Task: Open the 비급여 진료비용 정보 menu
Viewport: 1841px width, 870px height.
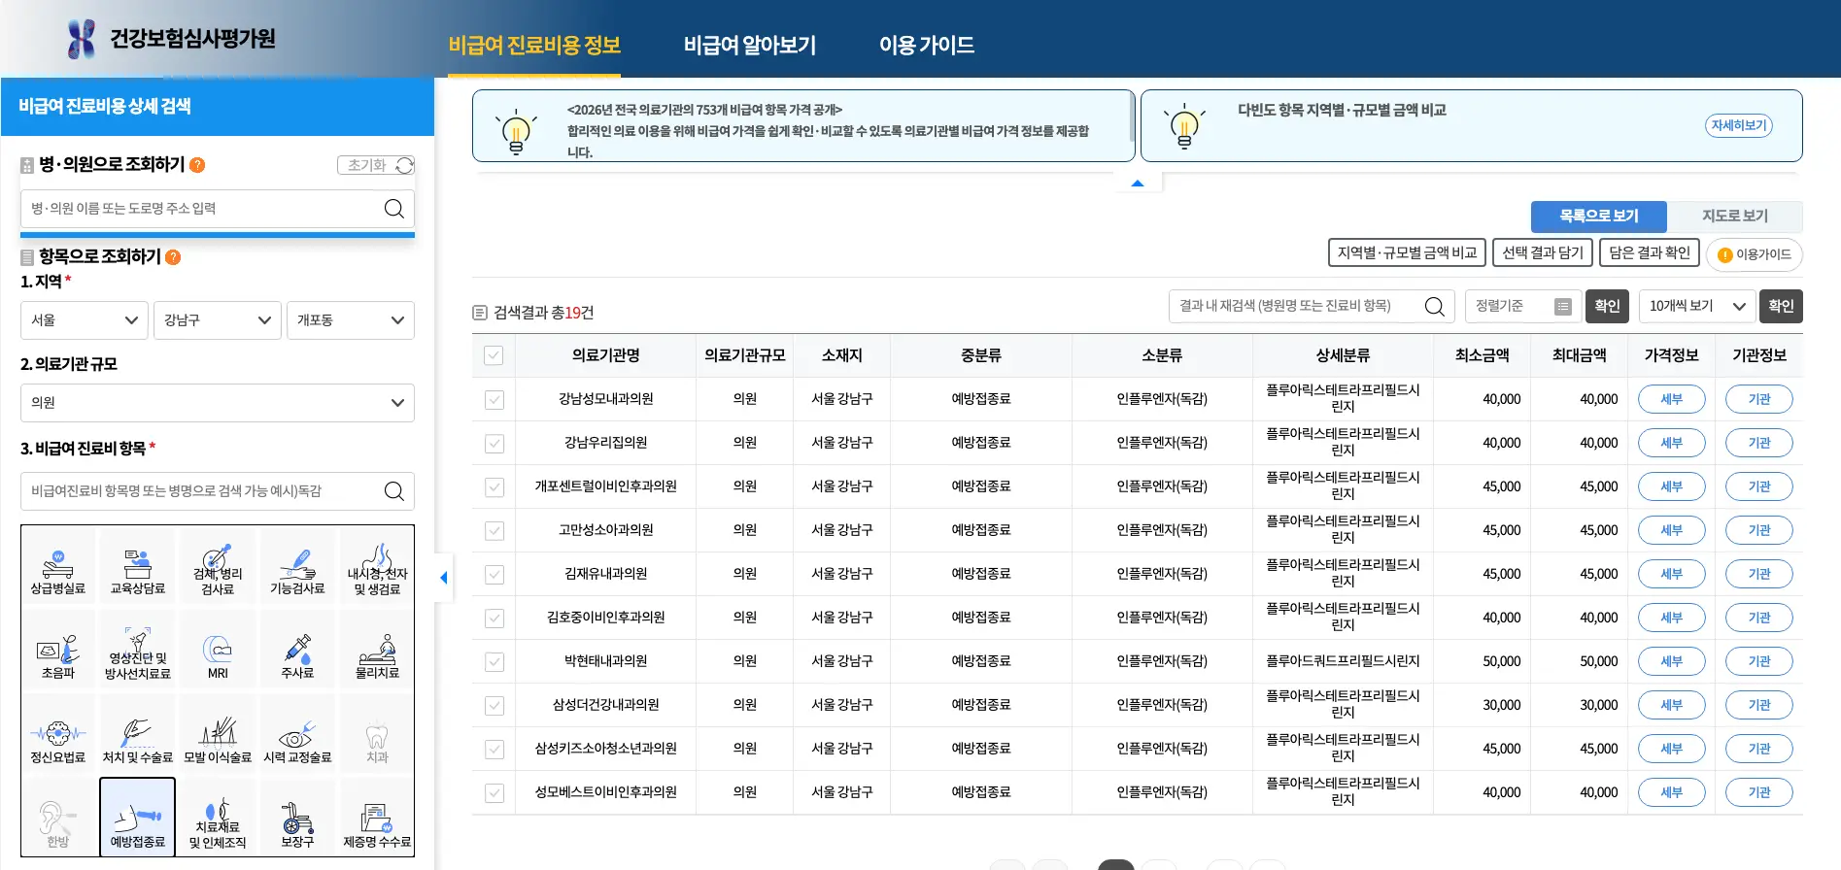Action: click(x=534, y=46)
